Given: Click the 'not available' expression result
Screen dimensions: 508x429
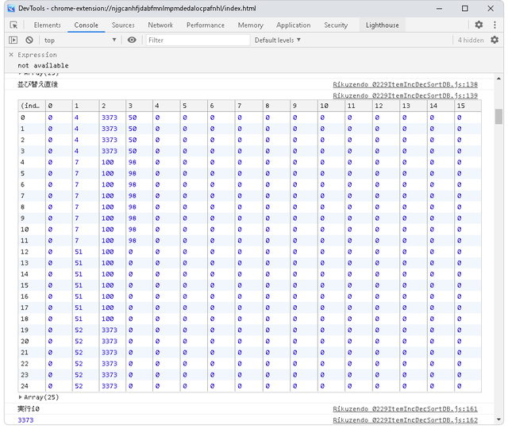Looking at the screenshot, I should pyautogui.click(x=43, y=65).
